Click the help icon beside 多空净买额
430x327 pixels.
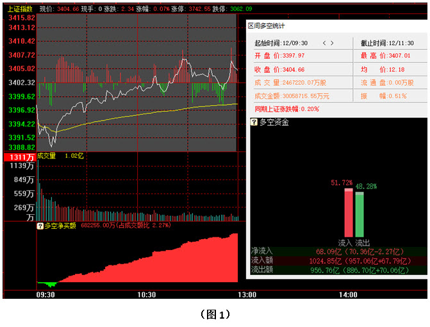[x=40, y=226]
